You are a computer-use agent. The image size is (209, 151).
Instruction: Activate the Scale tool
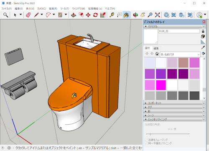coord(103,15)
